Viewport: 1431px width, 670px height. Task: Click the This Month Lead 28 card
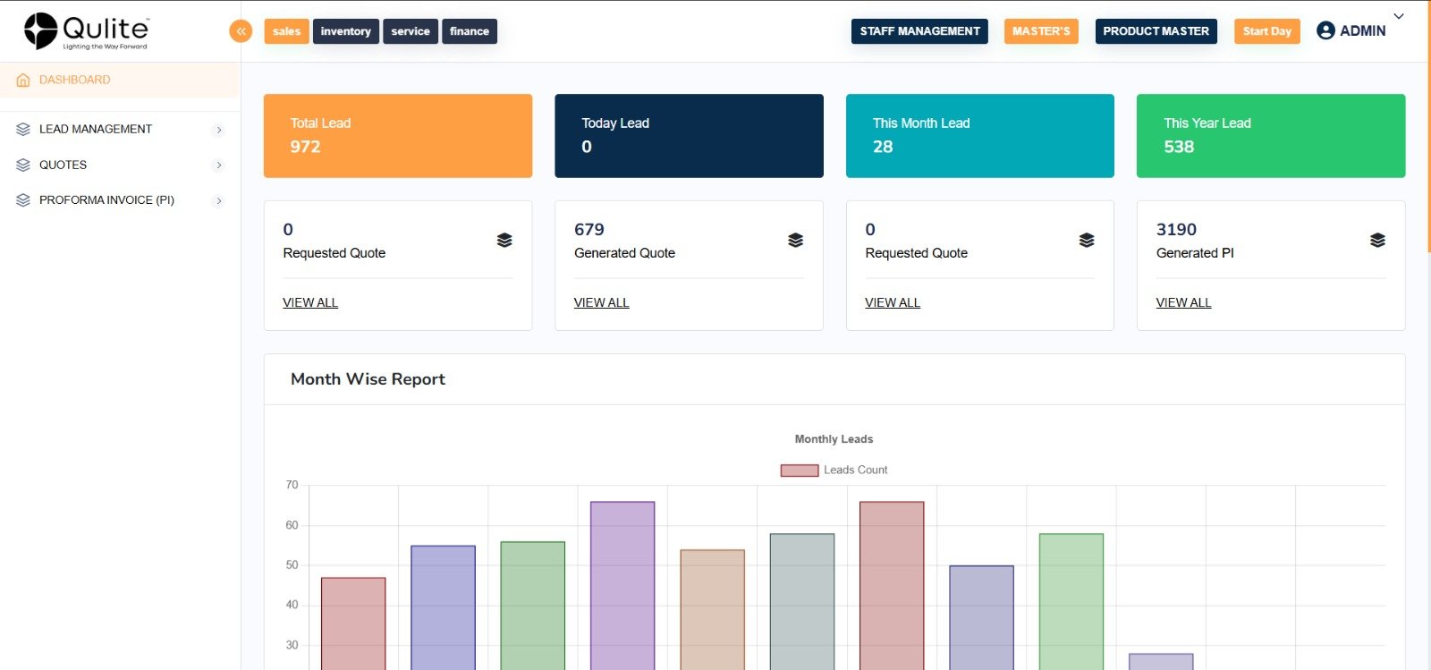tap(980, 136)
